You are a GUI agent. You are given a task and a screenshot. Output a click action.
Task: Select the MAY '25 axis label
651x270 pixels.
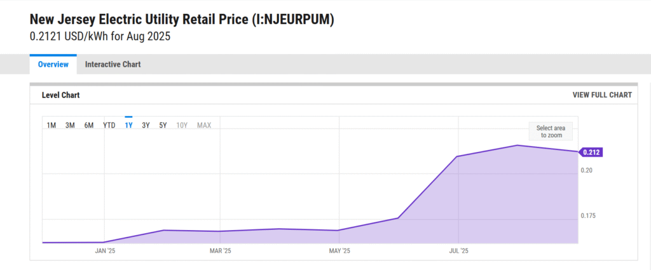pyautogui.click(x=339, y=251)
